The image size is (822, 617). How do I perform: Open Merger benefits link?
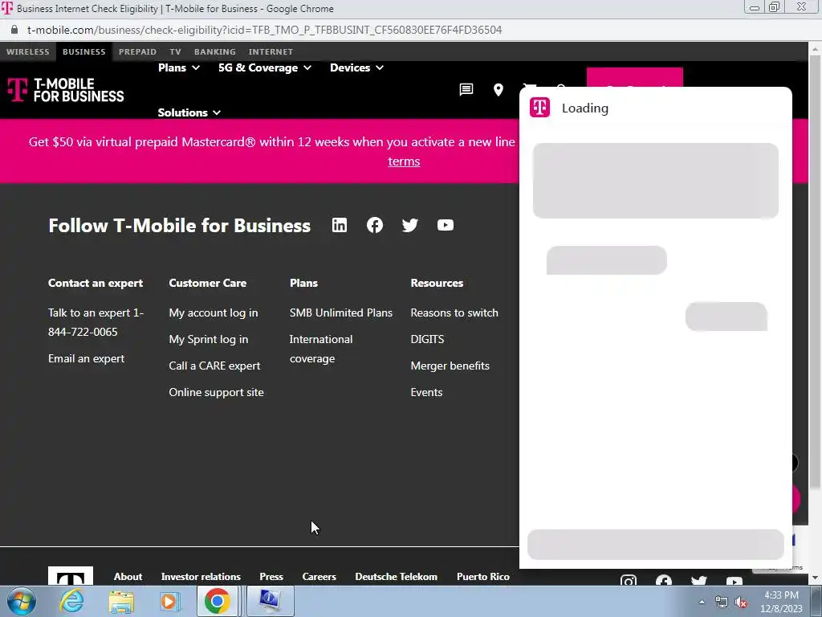[x=450, y=366]
